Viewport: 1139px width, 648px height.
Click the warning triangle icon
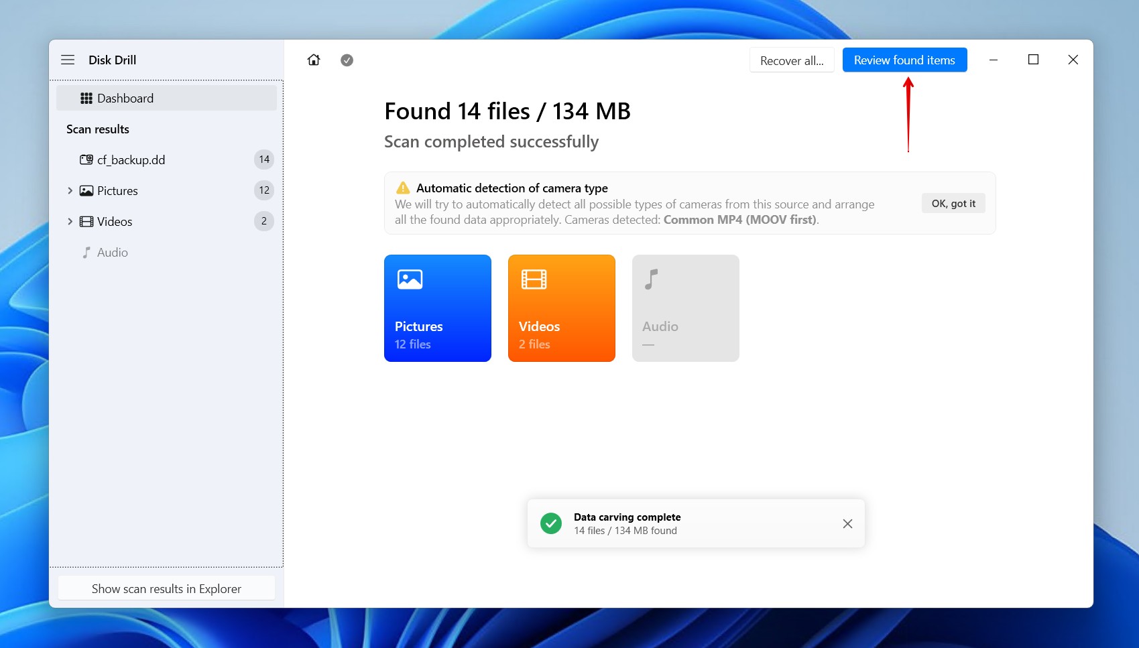pyautogui.click(x=403, y=188)
